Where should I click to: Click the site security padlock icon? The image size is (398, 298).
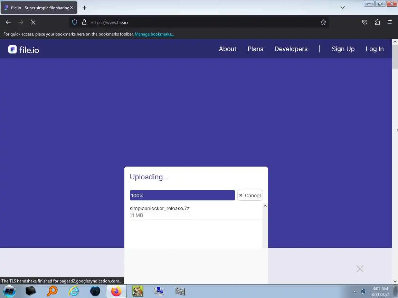[x=84, y=22]
